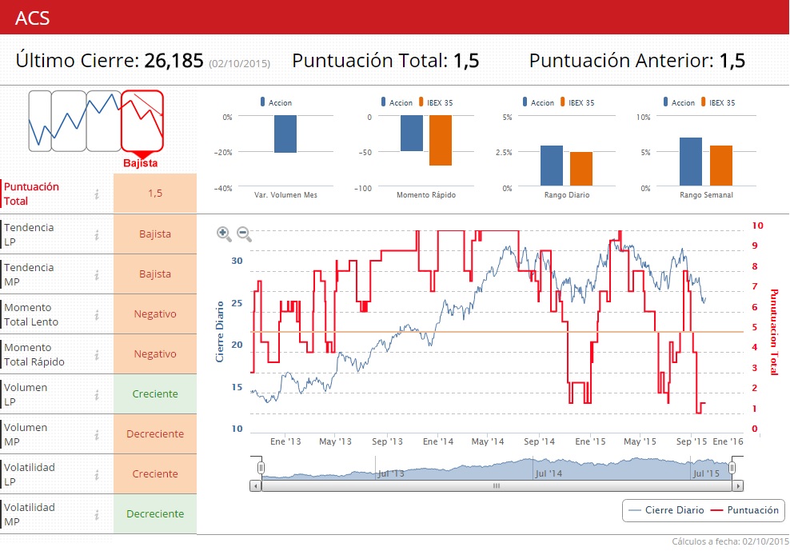This screenshot has width=790, height=559.
Task: Click the Jul '14 navigator label
Action: tap(549, 473)
